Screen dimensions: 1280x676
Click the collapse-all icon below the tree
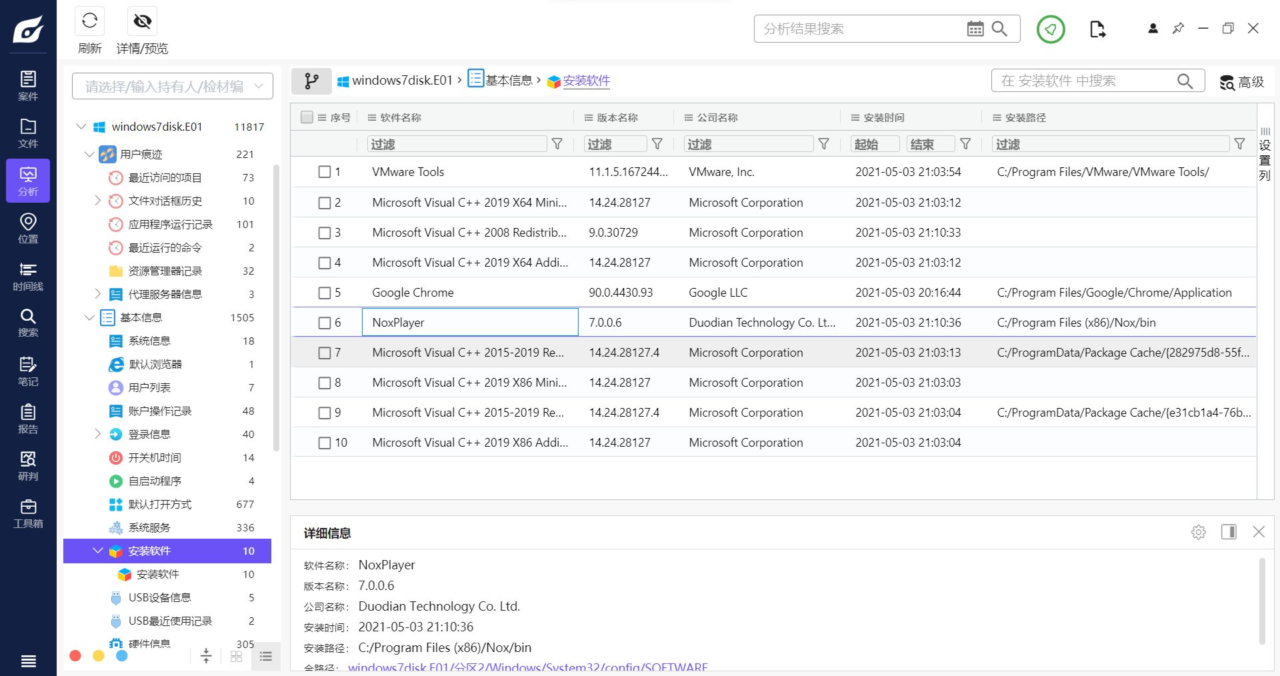(206, 656)
